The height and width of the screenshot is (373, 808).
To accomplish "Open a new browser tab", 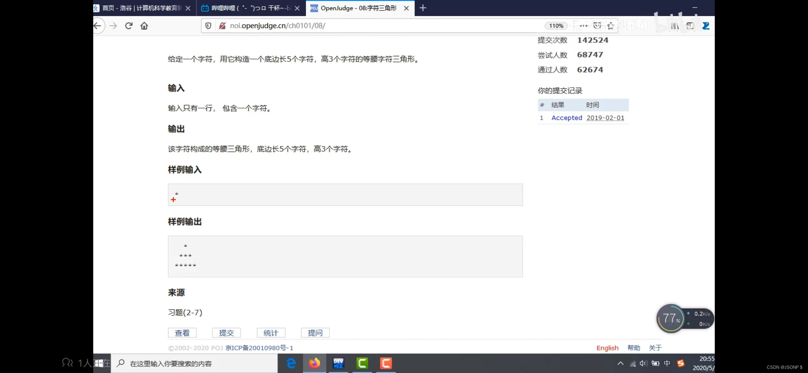I will click(x=423, y=8).
